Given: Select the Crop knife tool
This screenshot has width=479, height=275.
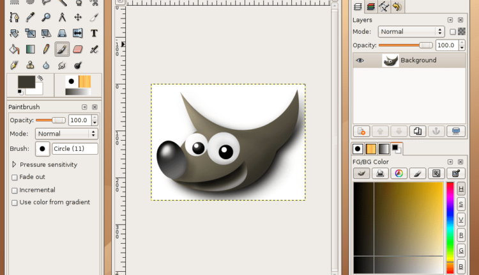Looking at the screenshot, I should click(x=94, y=17).
